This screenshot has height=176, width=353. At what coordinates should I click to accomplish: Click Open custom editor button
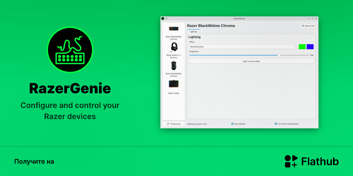click(251, 61)
